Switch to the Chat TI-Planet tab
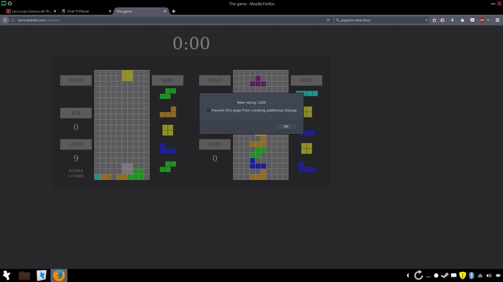This screenshot has height=282, width=503. point(85,11)
